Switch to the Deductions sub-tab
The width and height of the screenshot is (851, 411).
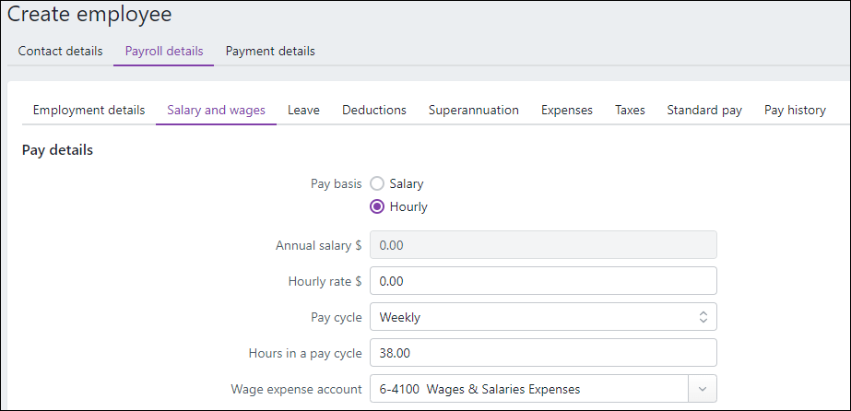pyautogui.click(x=373, y=111)
